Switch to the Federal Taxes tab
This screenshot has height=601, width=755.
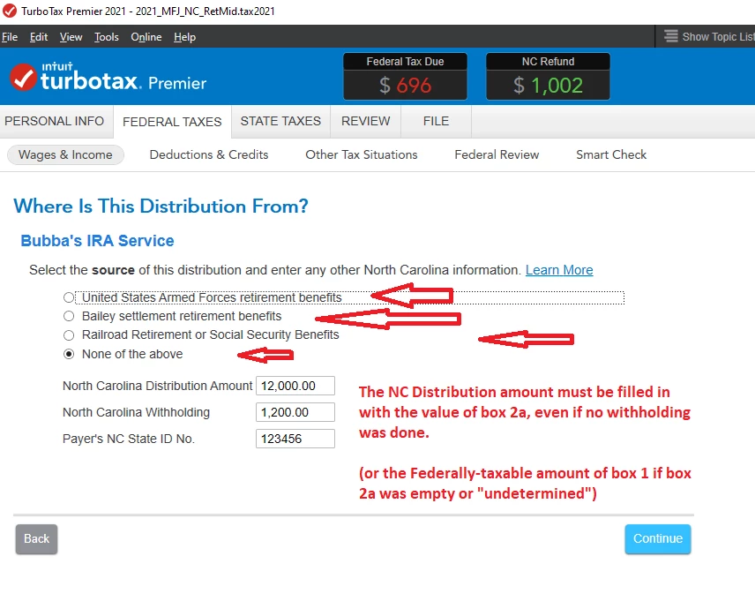172,122
